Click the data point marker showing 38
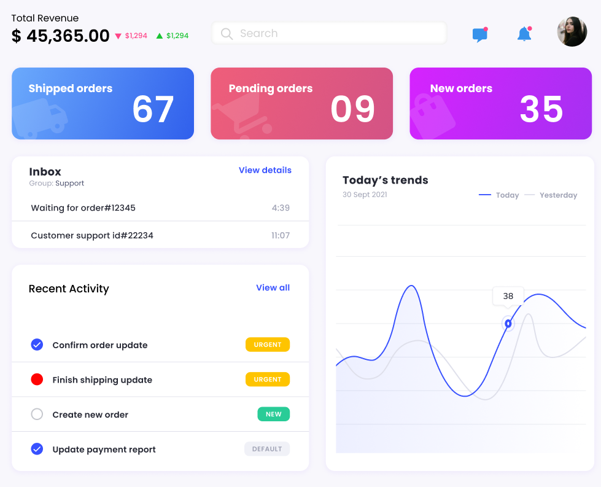The image size is (601, 487). point(508,324)
